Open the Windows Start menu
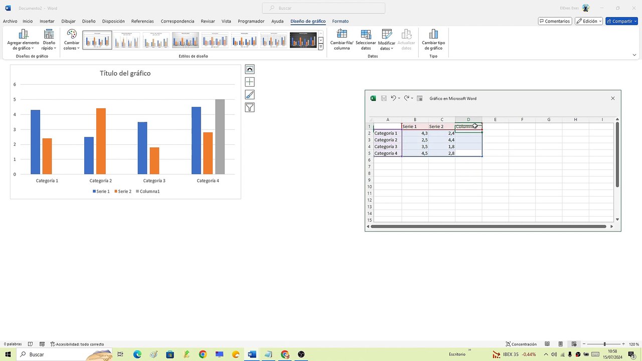642x361 pixels. click(8, 354)
